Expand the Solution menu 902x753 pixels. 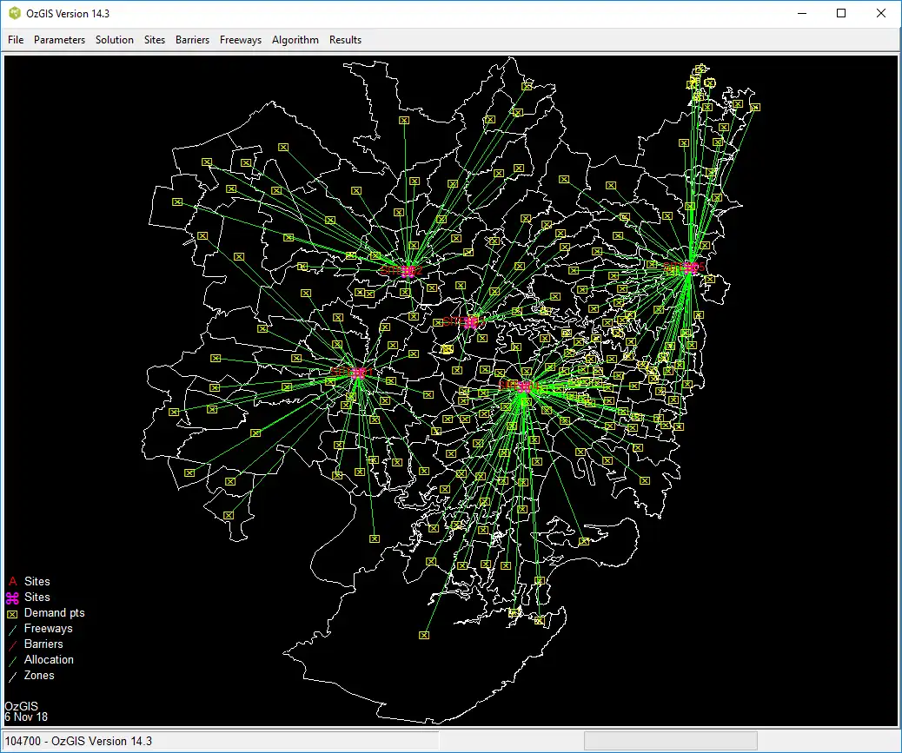(115, 40)
